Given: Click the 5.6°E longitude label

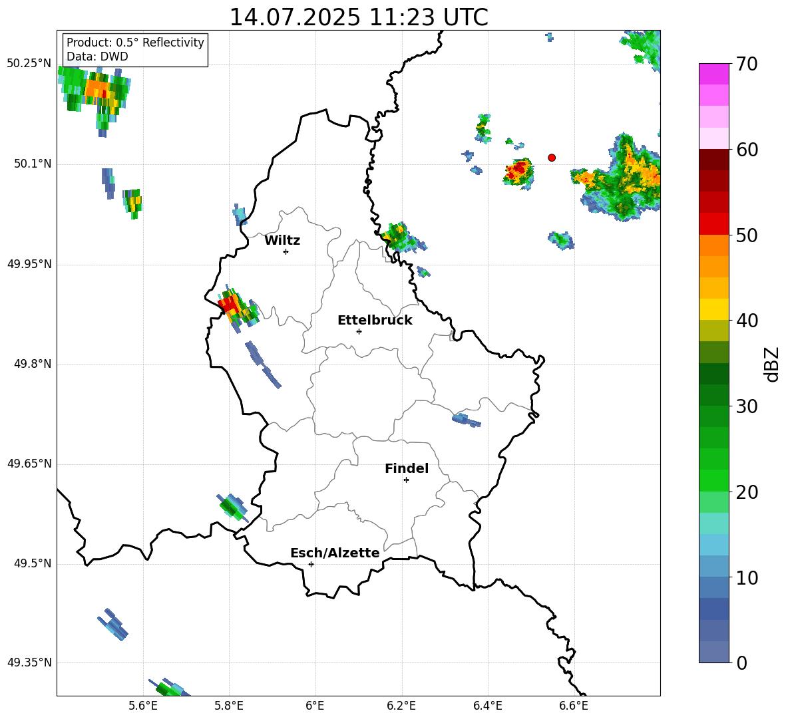Looking at the screenshot, I should 143,706.
